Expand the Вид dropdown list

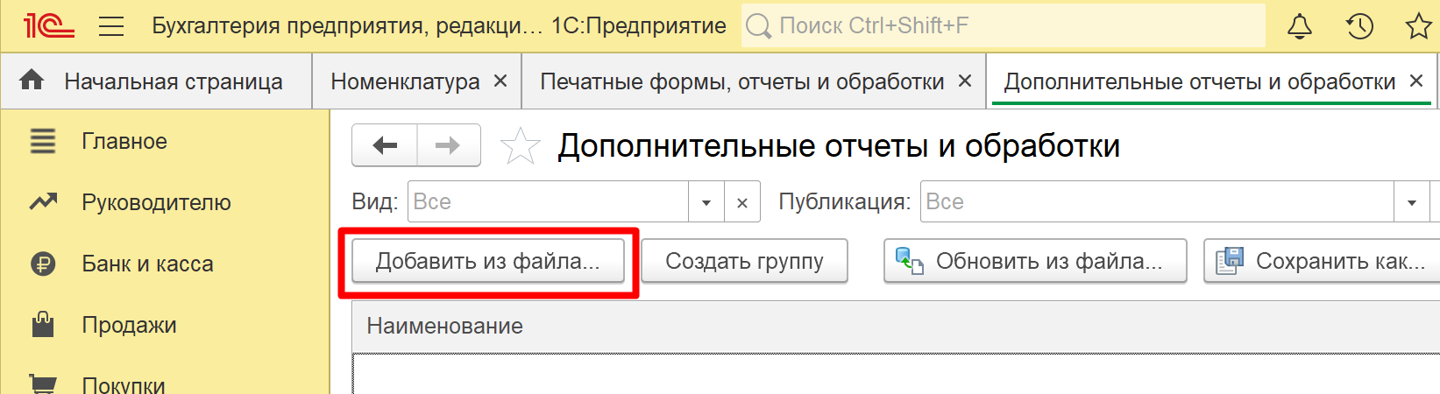706,202
